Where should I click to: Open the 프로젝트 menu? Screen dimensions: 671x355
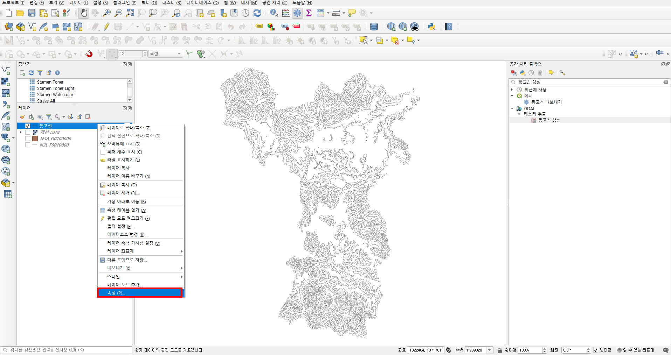13,3
